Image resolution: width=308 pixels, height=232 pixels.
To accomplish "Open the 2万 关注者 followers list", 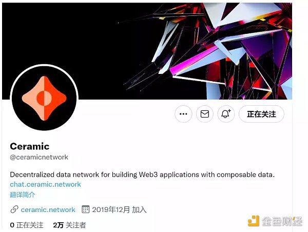I will 69,225.
